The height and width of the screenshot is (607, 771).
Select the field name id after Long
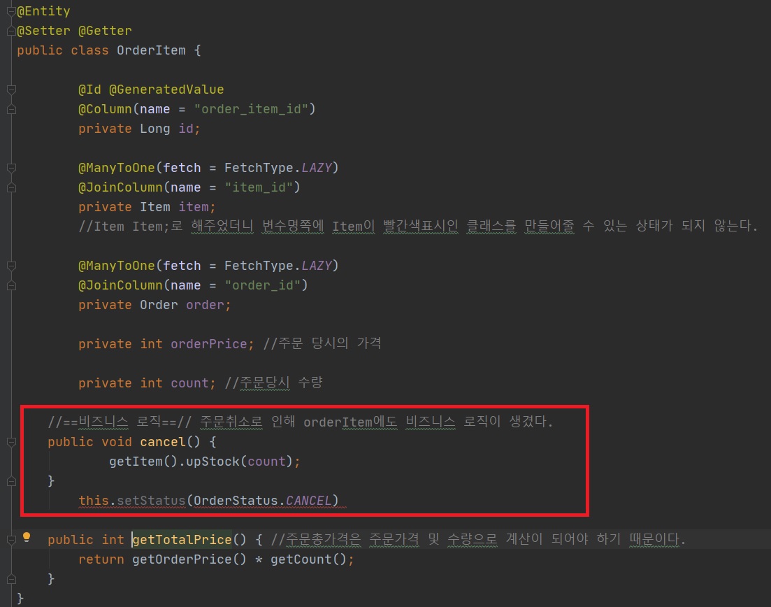(186, 129)
